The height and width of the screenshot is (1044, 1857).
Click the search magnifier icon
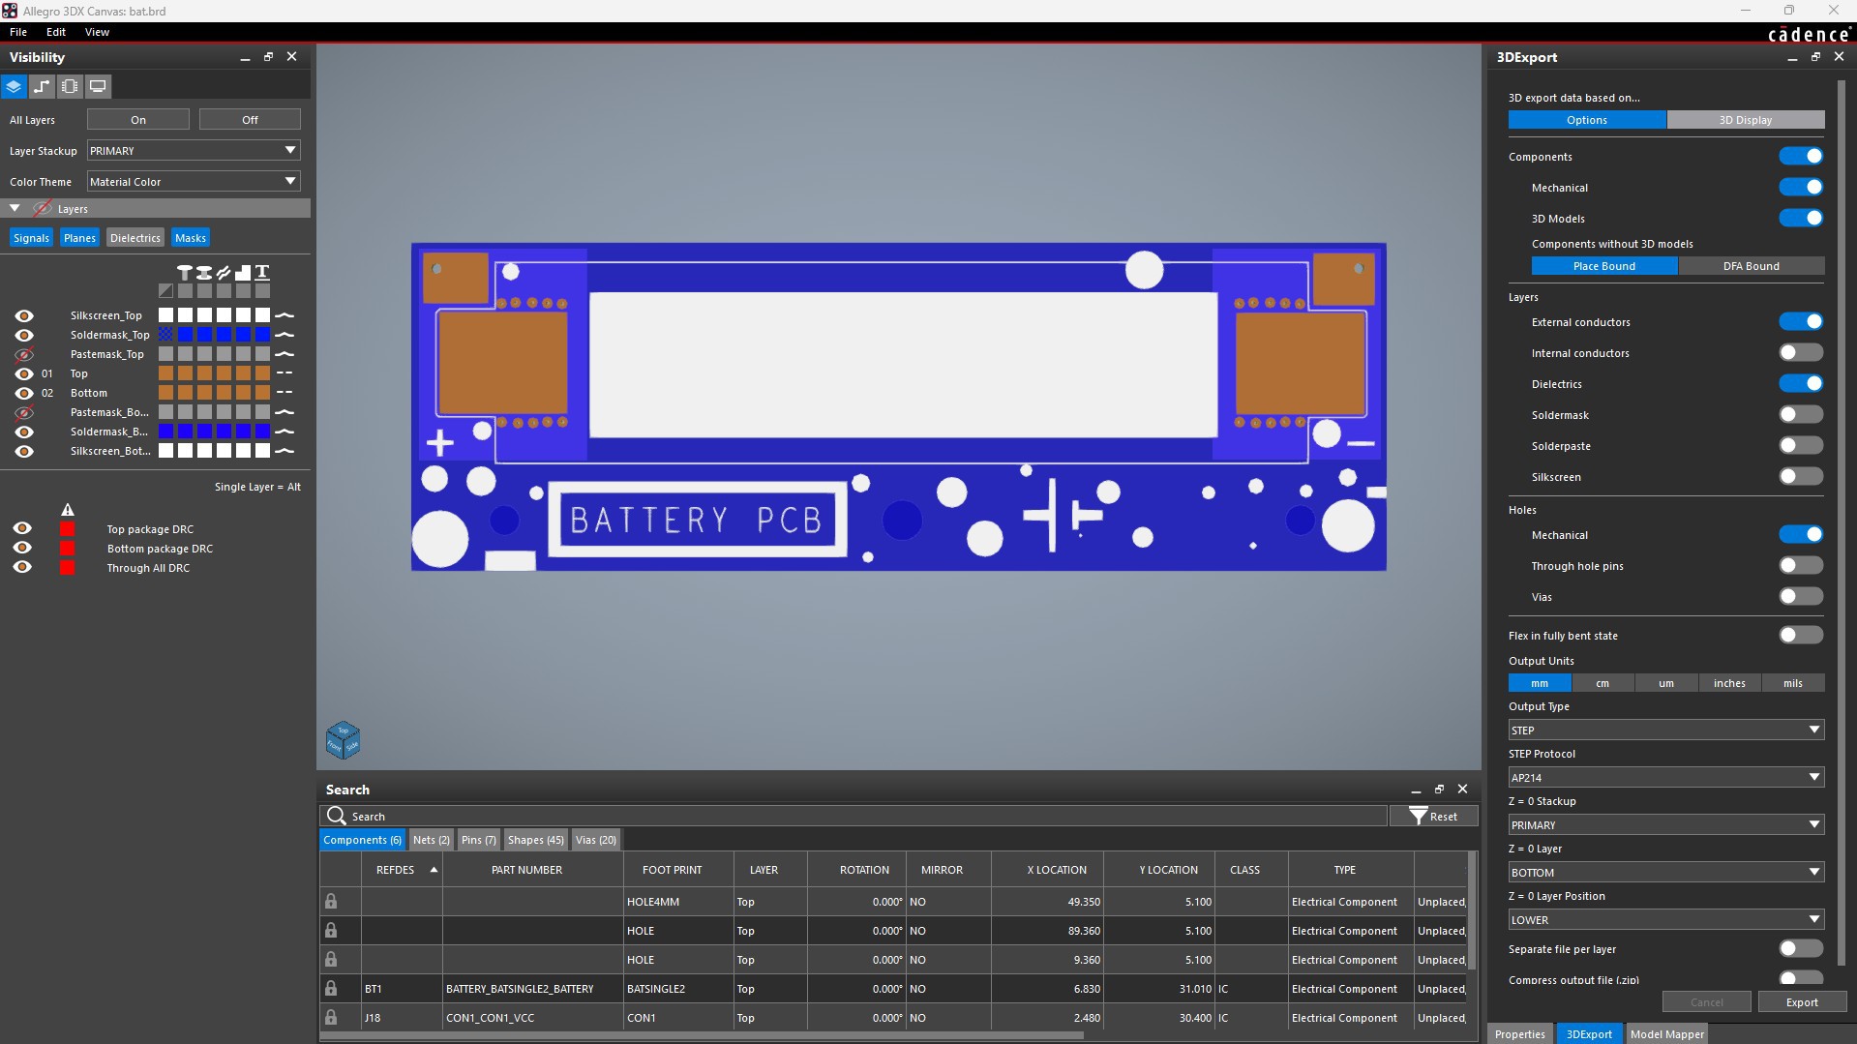click(336, 816)
